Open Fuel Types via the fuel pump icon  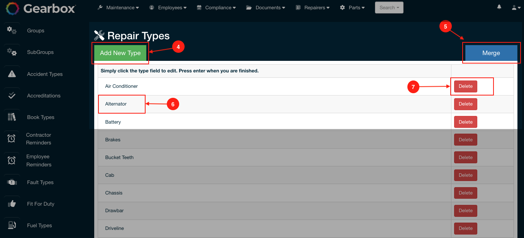point(12,225)
